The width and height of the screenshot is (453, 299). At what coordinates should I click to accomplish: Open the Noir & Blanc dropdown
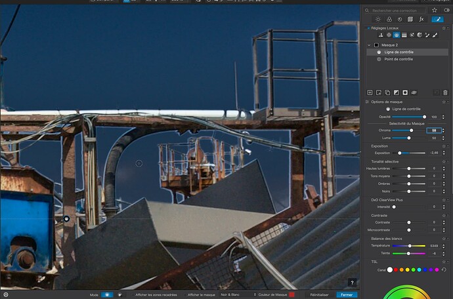click(x=238, y=294)
